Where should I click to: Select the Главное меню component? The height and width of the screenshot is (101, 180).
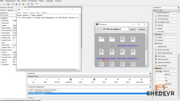(x=165, y=47)
